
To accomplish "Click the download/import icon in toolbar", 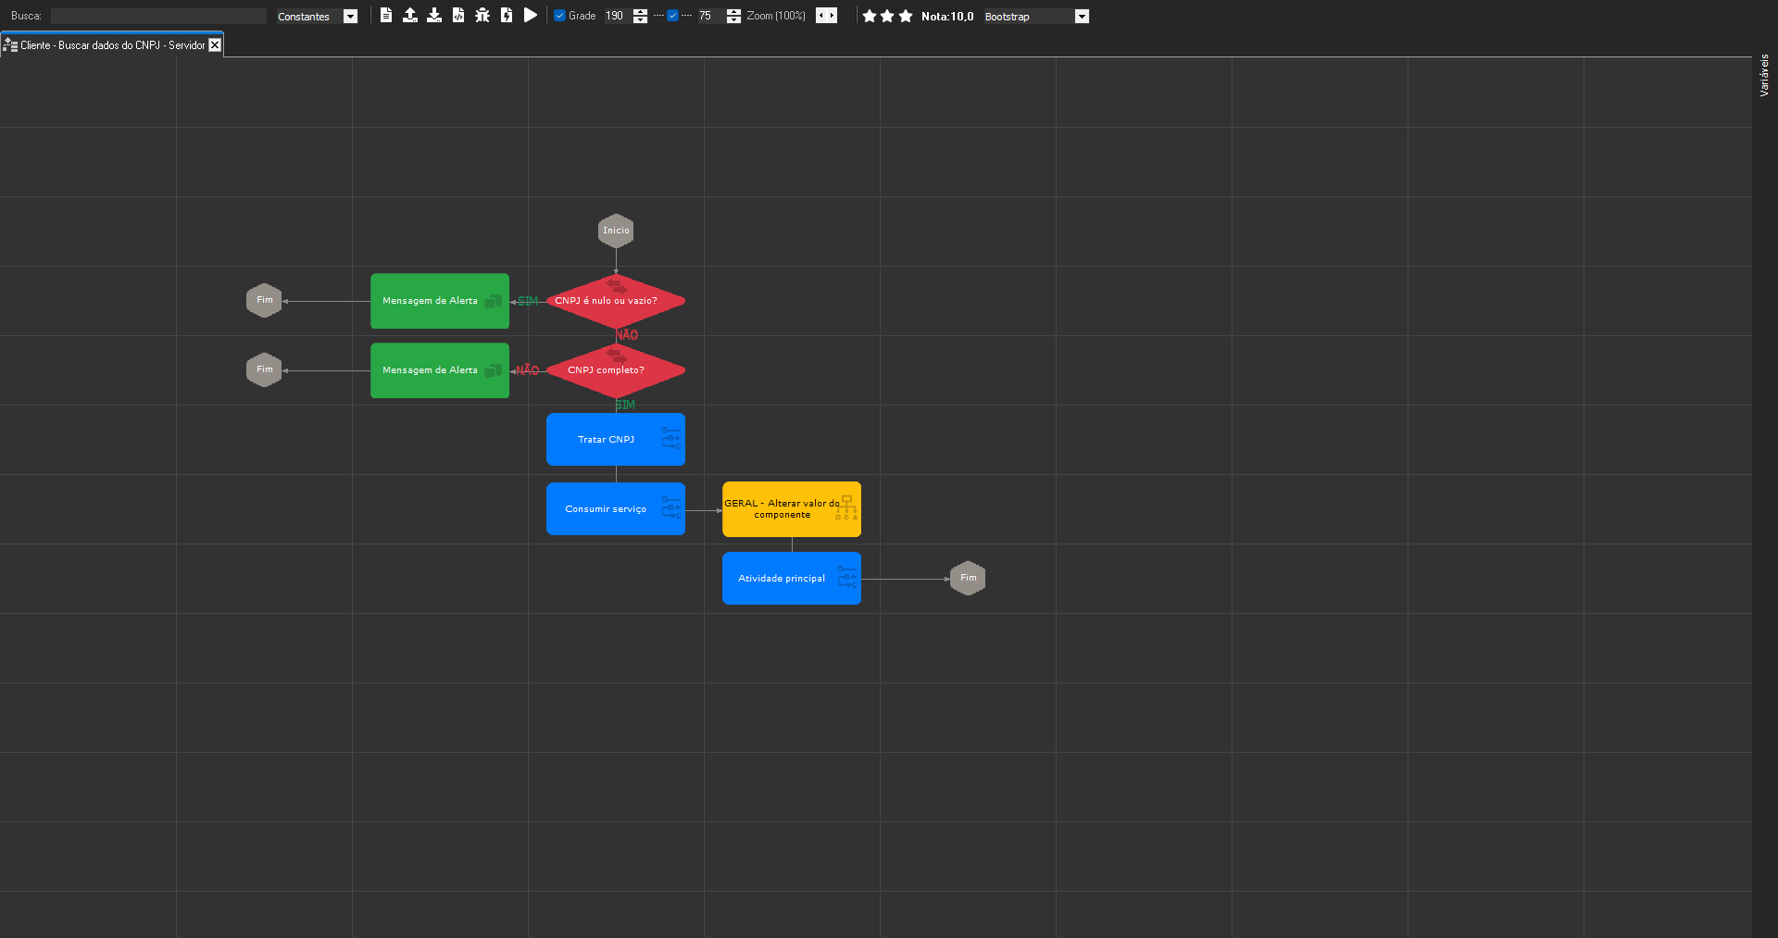I will (434, 15).
